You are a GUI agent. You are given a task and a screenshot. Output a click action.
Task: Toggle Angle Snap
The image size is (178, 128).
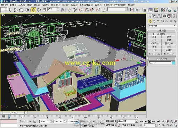pyautogui.click(x=87, y=10)
